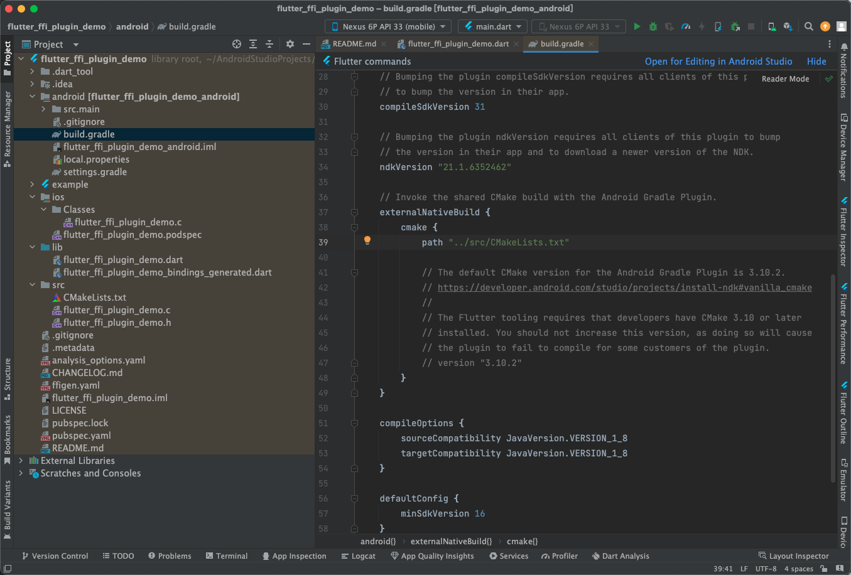The height and width of the screenshot is (575, 851).
Task: Collapse the lib folder in Project tree
Action: [31, 247]
